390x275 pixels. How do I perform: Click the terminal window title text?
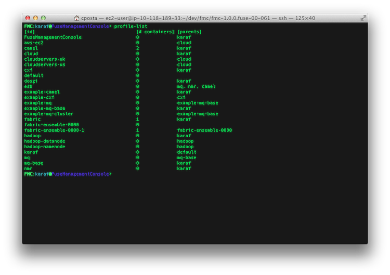coord(198,18)
